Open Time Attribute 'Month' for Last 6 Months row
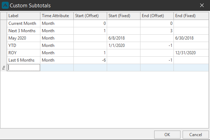Screen dimensions: 210x140 tap(57, 60)
